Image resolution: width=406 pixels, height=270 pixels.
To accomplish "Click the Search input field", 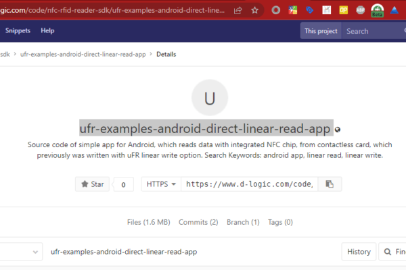I will [x=374, y=31].
